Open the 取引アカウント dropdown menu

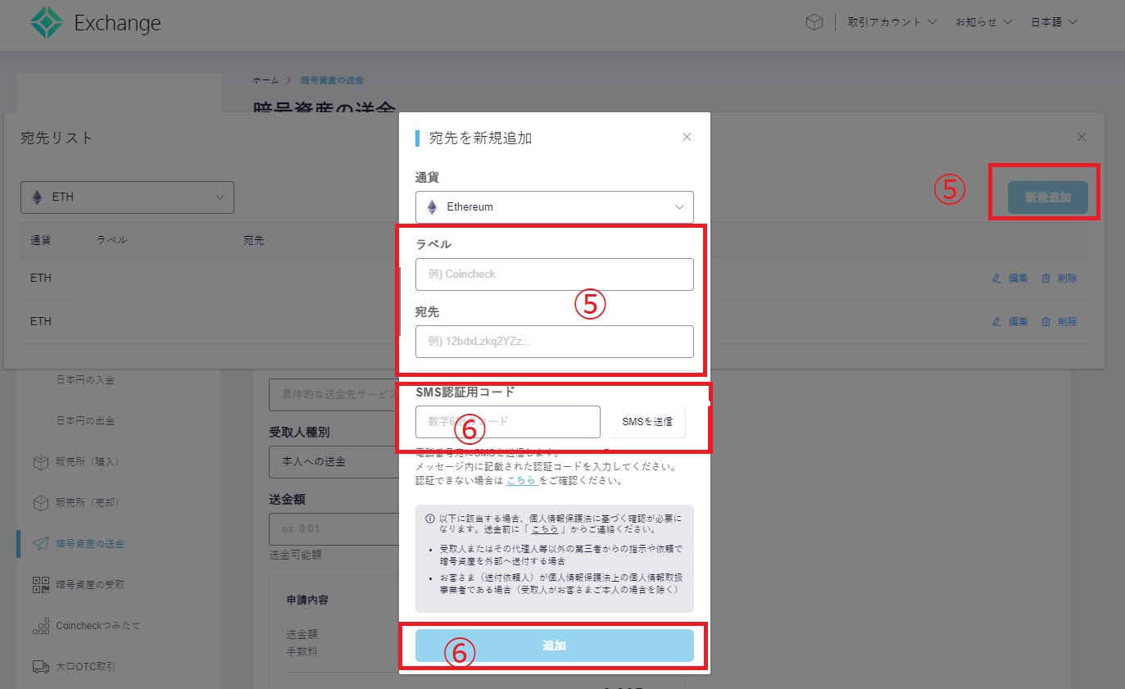pyautogui.click(x=892, y=23)
